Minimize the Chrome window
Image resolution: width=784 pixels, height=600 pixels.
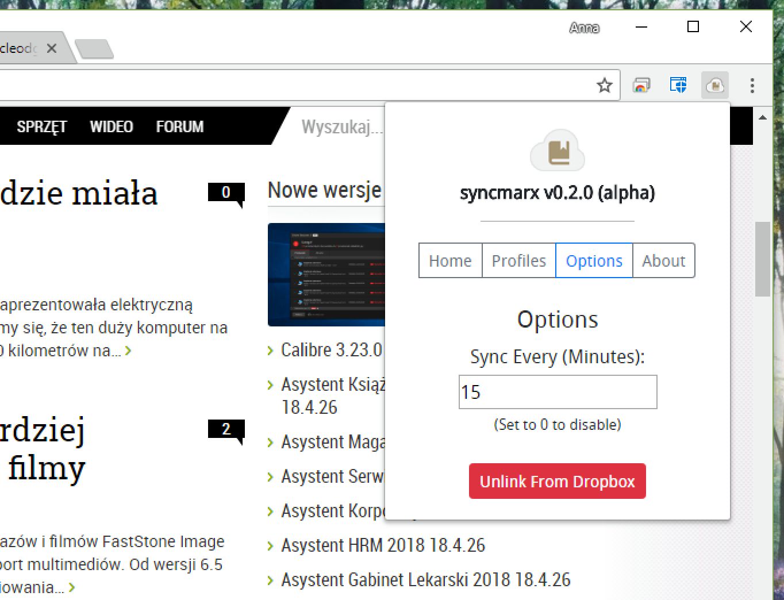click(641, 27)
